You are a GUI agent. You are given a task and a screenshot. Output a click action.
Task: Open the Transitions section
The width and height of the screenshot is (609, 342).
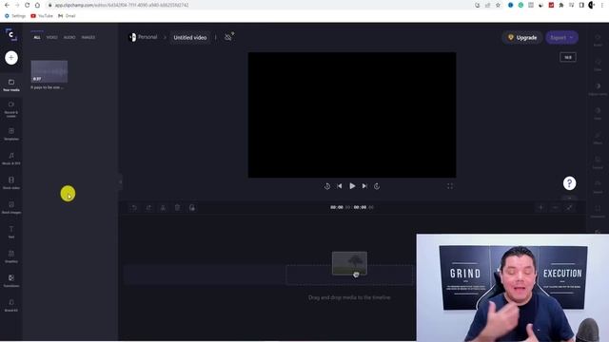pos(11,281)
